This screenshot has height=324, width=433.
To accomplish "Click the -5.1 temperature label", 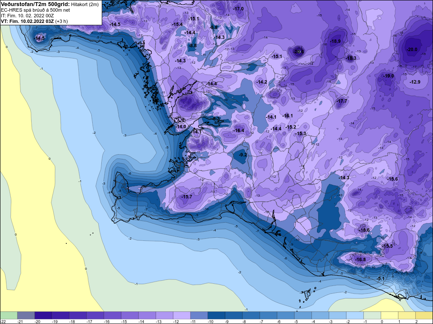I will point(381,279).
